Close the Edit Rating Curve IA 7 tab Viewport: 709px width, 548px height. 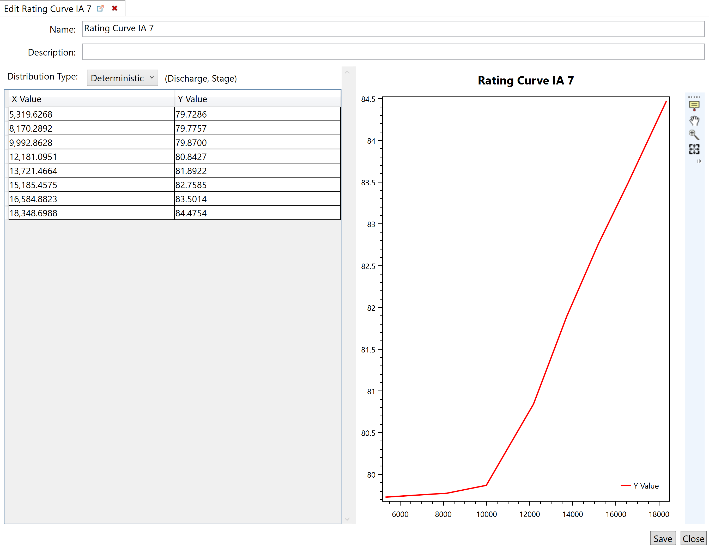click(114, 8)
